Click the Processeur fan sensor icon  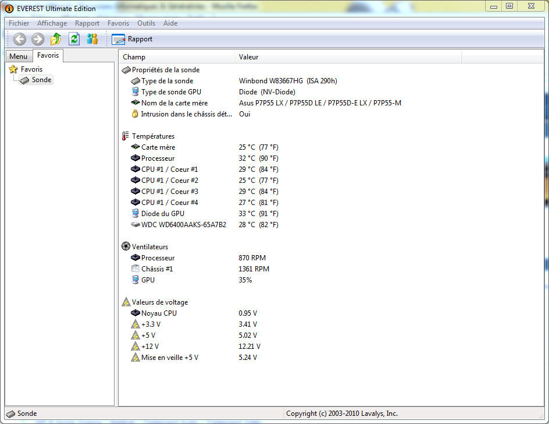click(x=136, y=257)
